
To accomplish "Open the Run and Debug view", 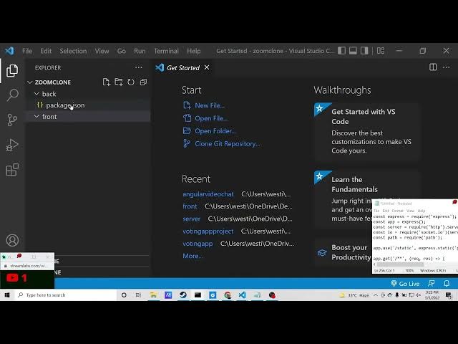I will point(12,145).
